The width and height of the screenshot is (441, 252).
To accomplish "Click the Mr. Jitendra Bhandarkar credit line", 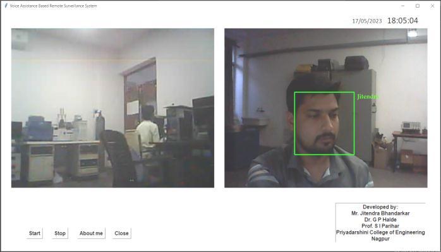I will click(x=380, y=213).
